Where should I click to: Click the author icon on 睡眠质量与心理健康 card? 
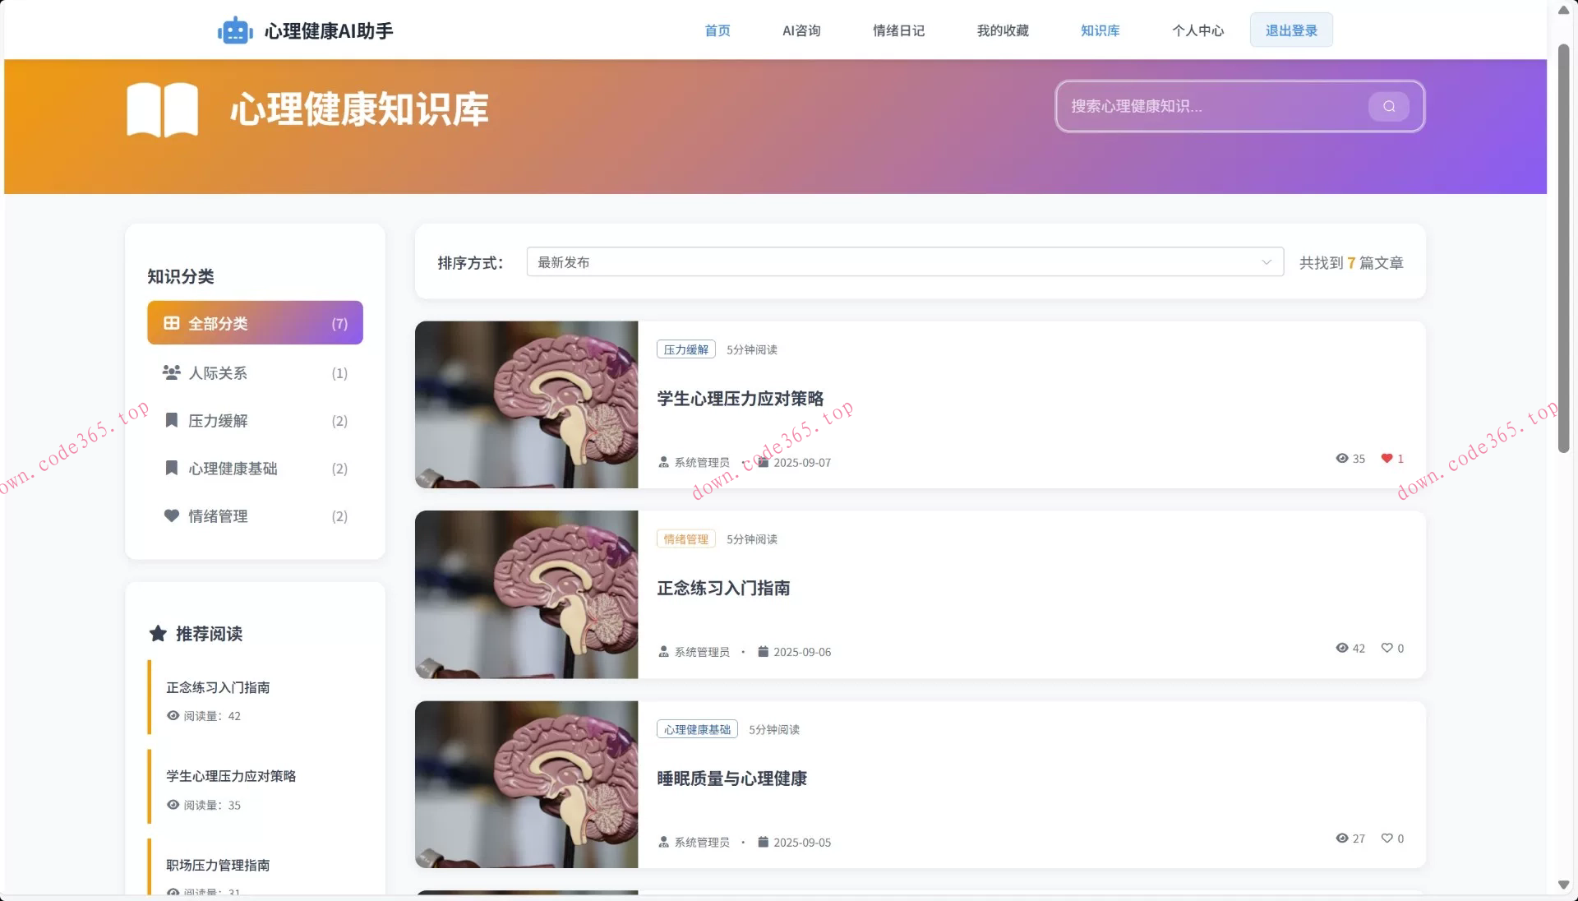[662, 842]
